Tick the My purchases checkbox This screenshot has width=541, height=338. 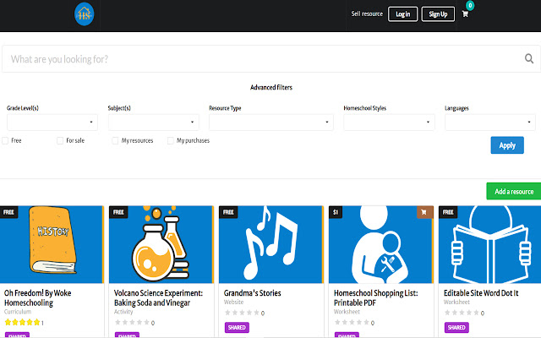pyautogui.click(x=171, y=140)
